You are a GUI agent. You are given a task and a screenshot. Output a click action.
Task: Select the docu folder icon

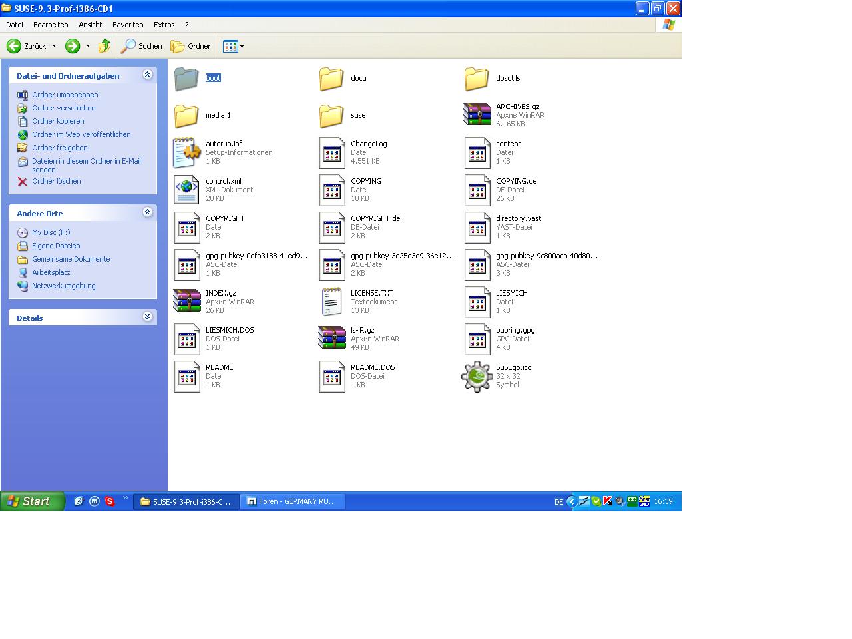point(331,79)
